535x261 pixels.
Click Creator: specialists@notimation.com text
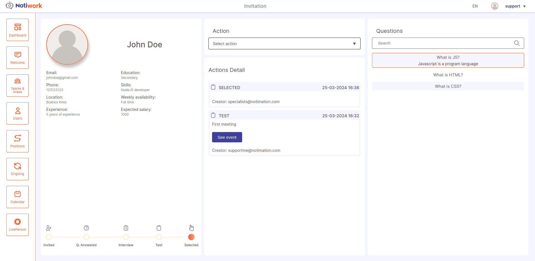coord(246,102)
